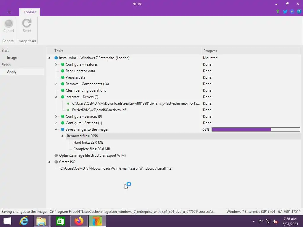
Task: Expand the Configure - Settings (1) task
Action: [x=56, y=123]
